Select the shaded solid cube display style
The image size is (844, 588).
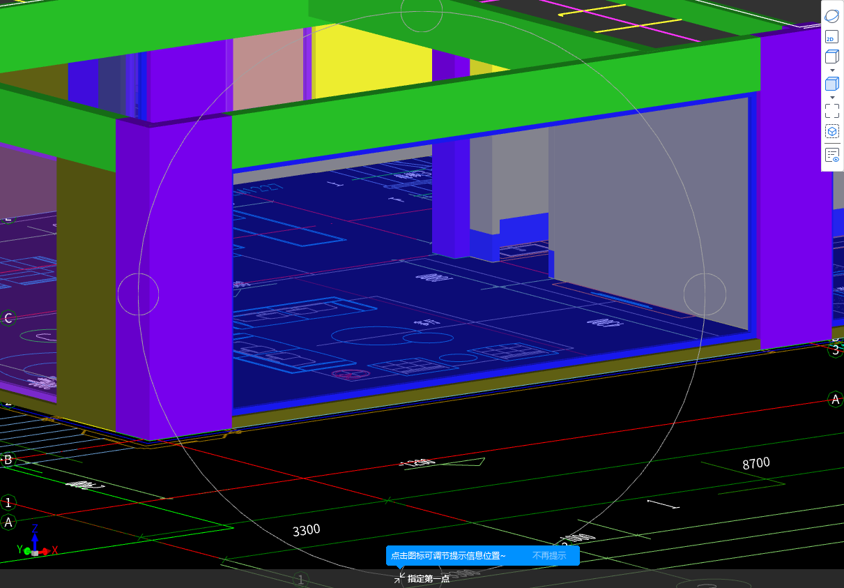point(831,84)
